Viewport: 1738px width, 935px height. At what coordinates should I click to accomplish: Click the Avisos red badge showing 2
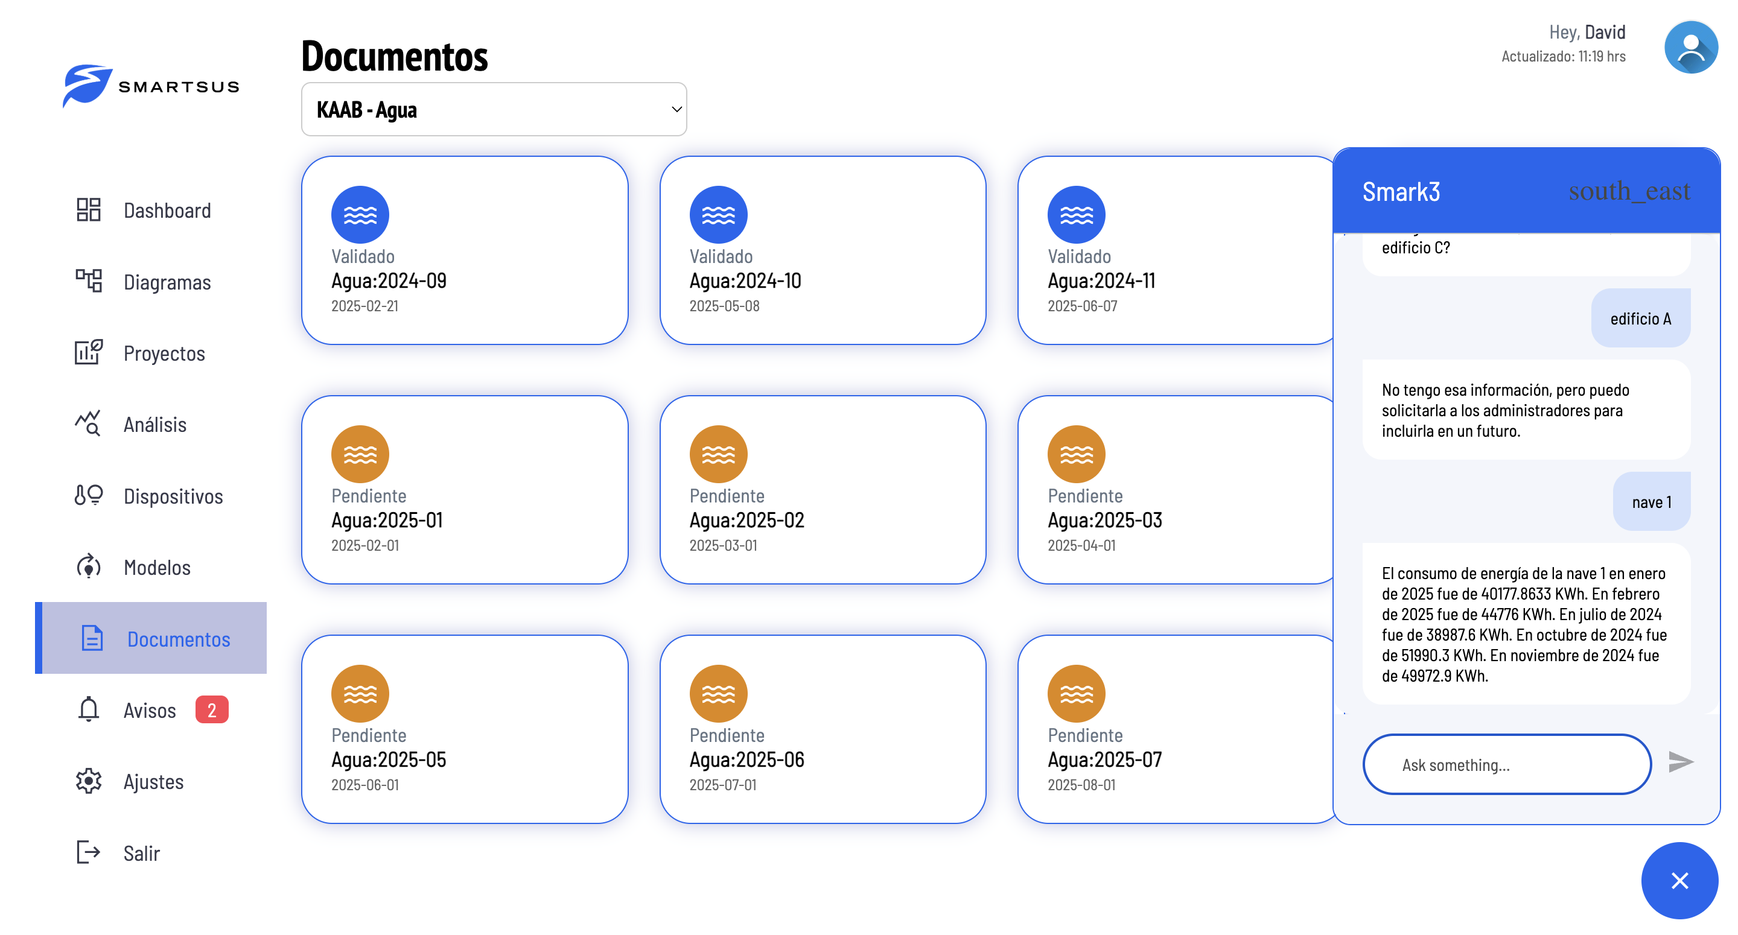click(x=212, y=709)
